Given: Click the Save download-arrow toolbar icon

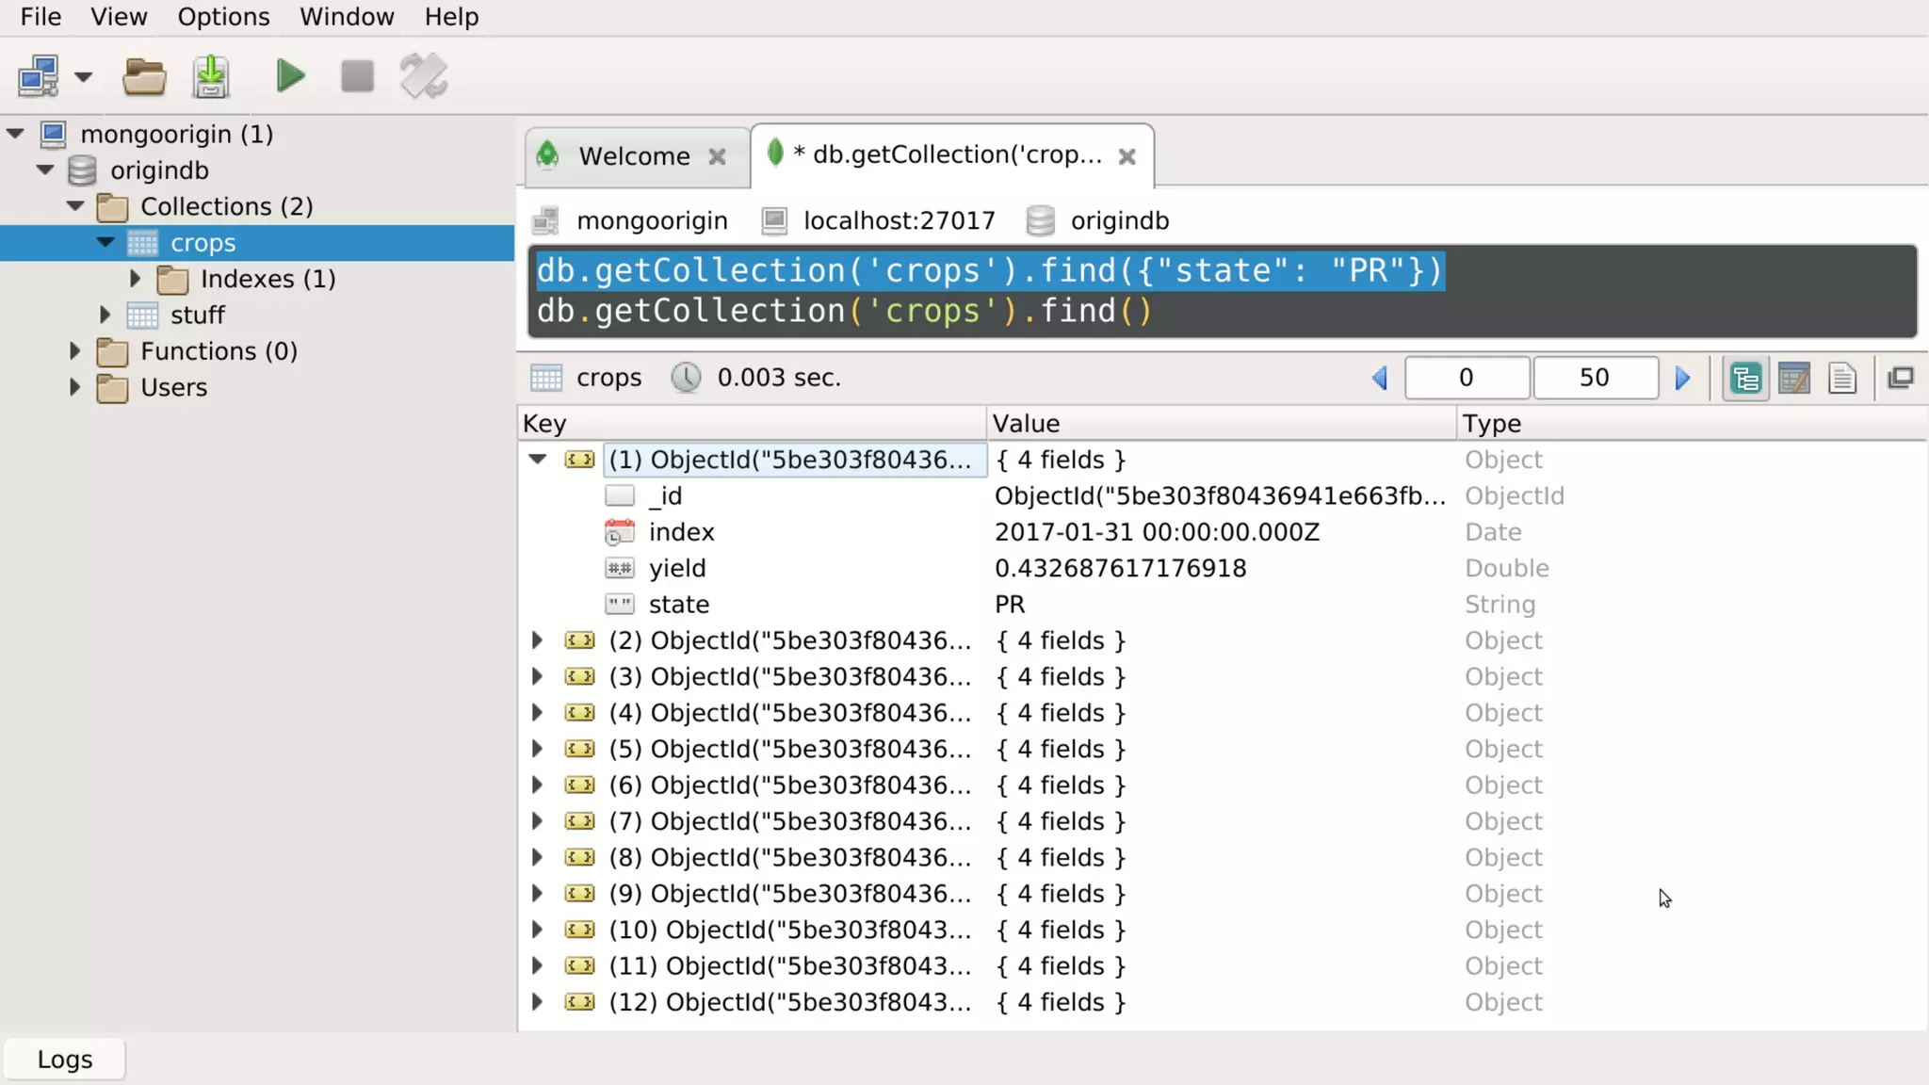Looking at the screenshot, I should pos(211,76).
